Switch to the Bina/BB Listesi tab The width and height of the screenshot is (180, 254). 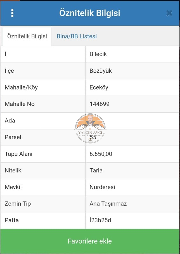[76, 36]
